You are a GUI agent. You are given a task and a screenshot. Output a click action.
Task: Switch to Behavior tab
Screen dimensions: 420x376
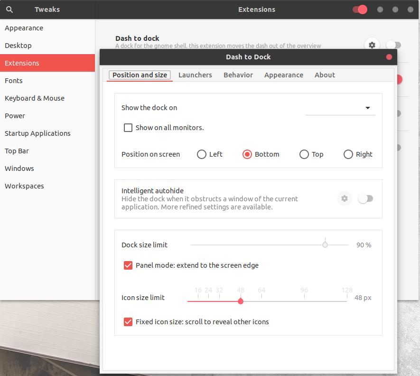point(238,75)
